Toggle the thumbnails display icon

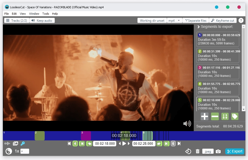[16, 143]
